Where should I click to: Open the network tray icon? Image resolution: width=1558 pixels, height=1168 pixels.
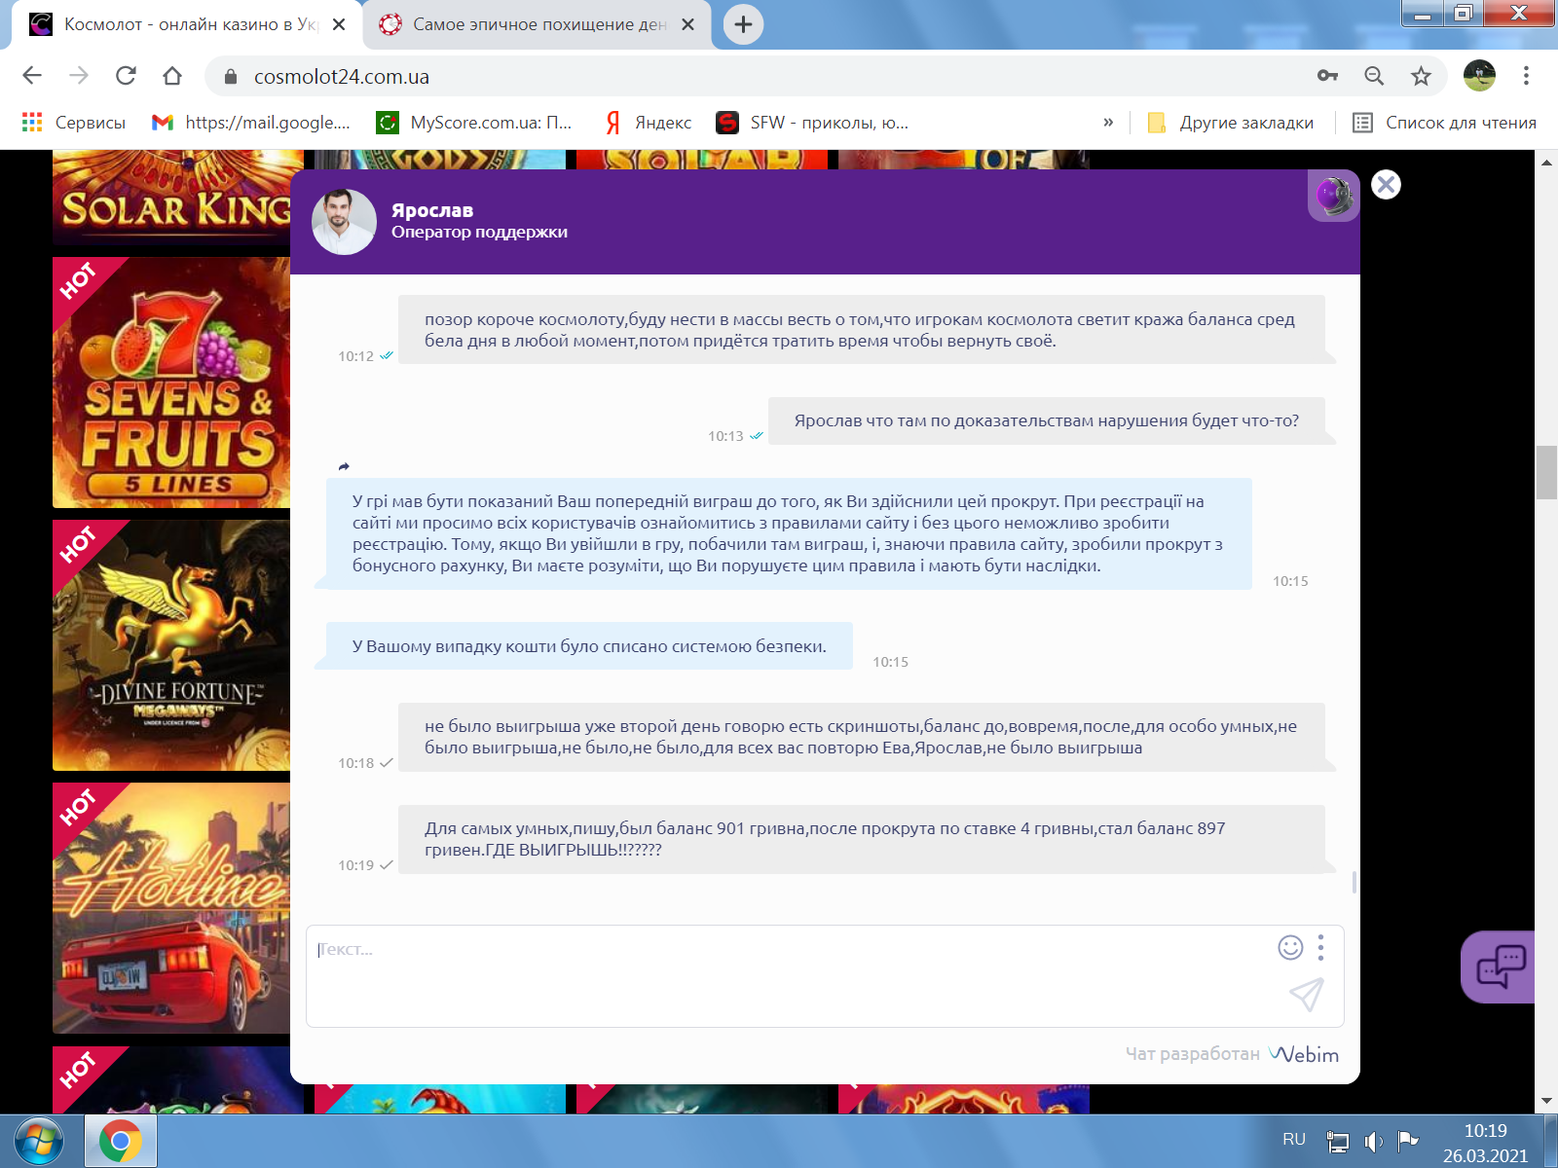click(x=1338, y=1141)
